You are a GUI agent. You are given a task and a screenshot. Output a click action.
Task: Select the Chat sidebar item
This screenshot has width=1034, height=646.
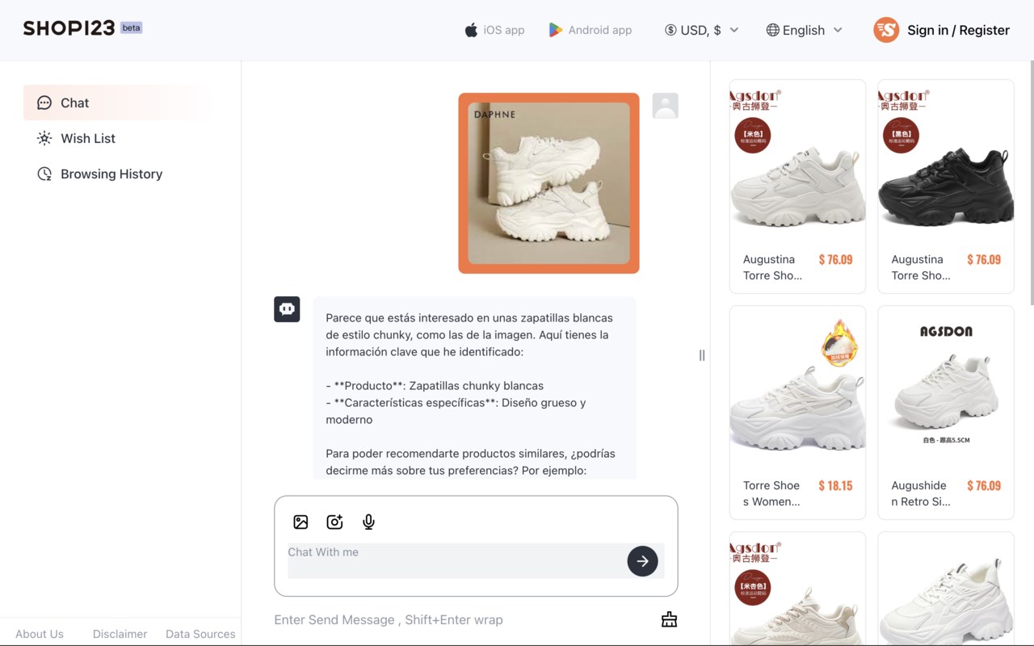74,103
